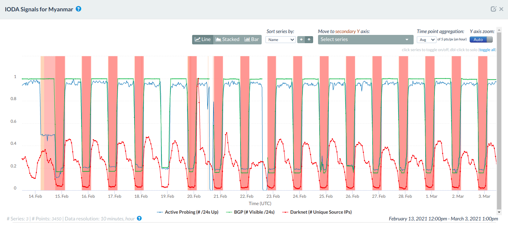Click the vertical scrollbar track
The image size is (508, 225).
[499, 122]
